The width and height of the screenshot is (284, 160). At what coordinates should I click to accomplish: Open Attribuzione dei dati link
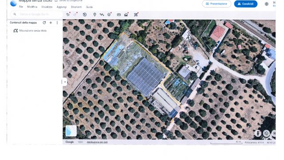97,142
